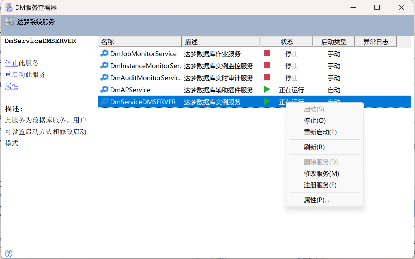
Task: Click 手动 startup type of DmInstanceMonitorService
Action: 334,66
